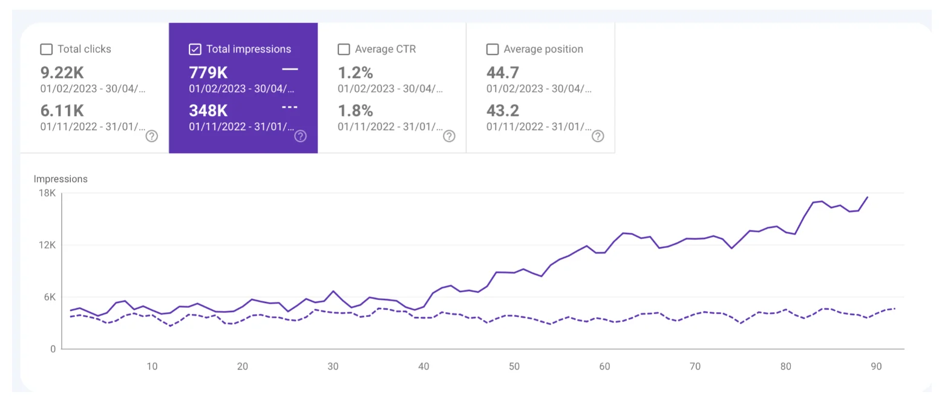Expand the 01/11/2022 date range on impressions card

click(242, 126)
